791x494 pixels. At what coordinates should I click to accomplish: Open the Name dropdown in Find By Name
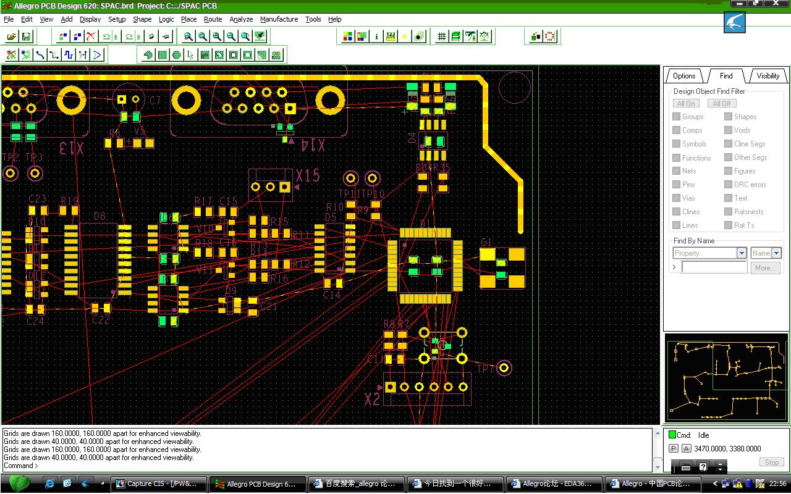pos(776,253)
